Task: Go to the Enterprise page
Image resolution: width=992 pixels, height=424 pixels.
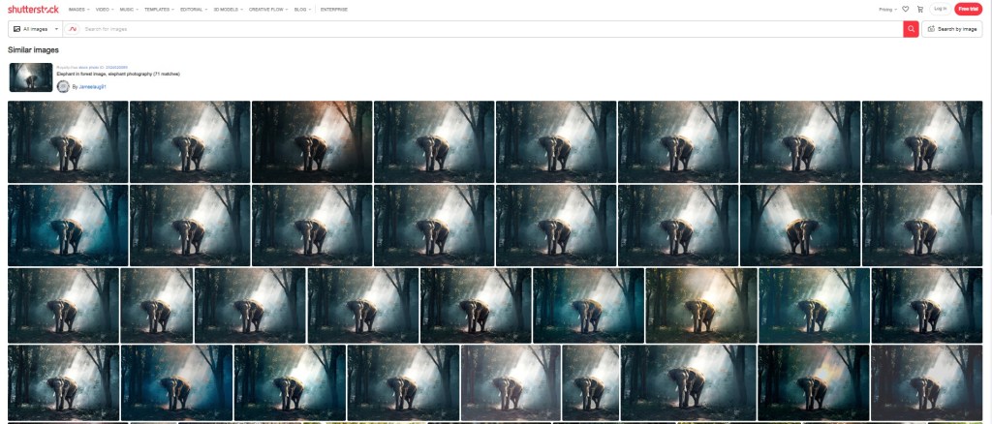Action: click(x=334, y=9)
